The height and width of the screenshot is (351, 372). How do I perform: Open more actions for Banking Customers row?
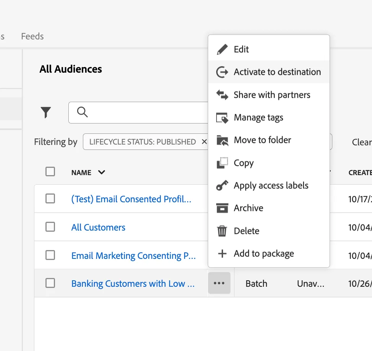coord(219,283)
